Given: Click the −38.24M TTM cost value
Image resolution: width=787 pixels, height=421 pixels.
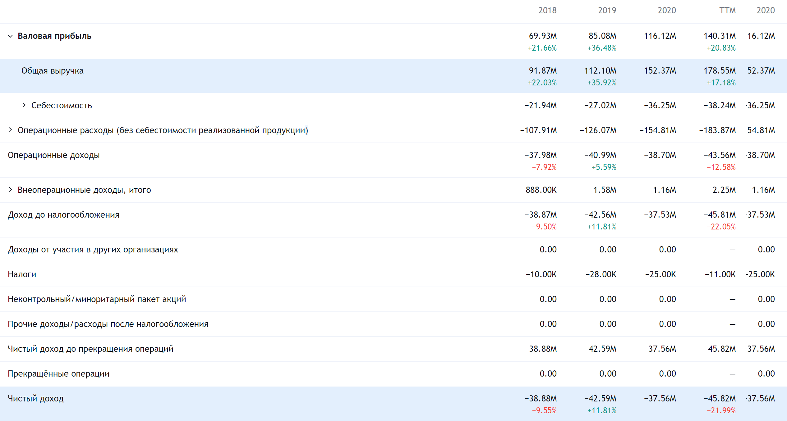Looking at the screenshot, I should tap(720, 106).
